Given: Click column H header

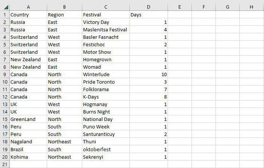Looking at the screenshot, I should (x=251, y=7).
